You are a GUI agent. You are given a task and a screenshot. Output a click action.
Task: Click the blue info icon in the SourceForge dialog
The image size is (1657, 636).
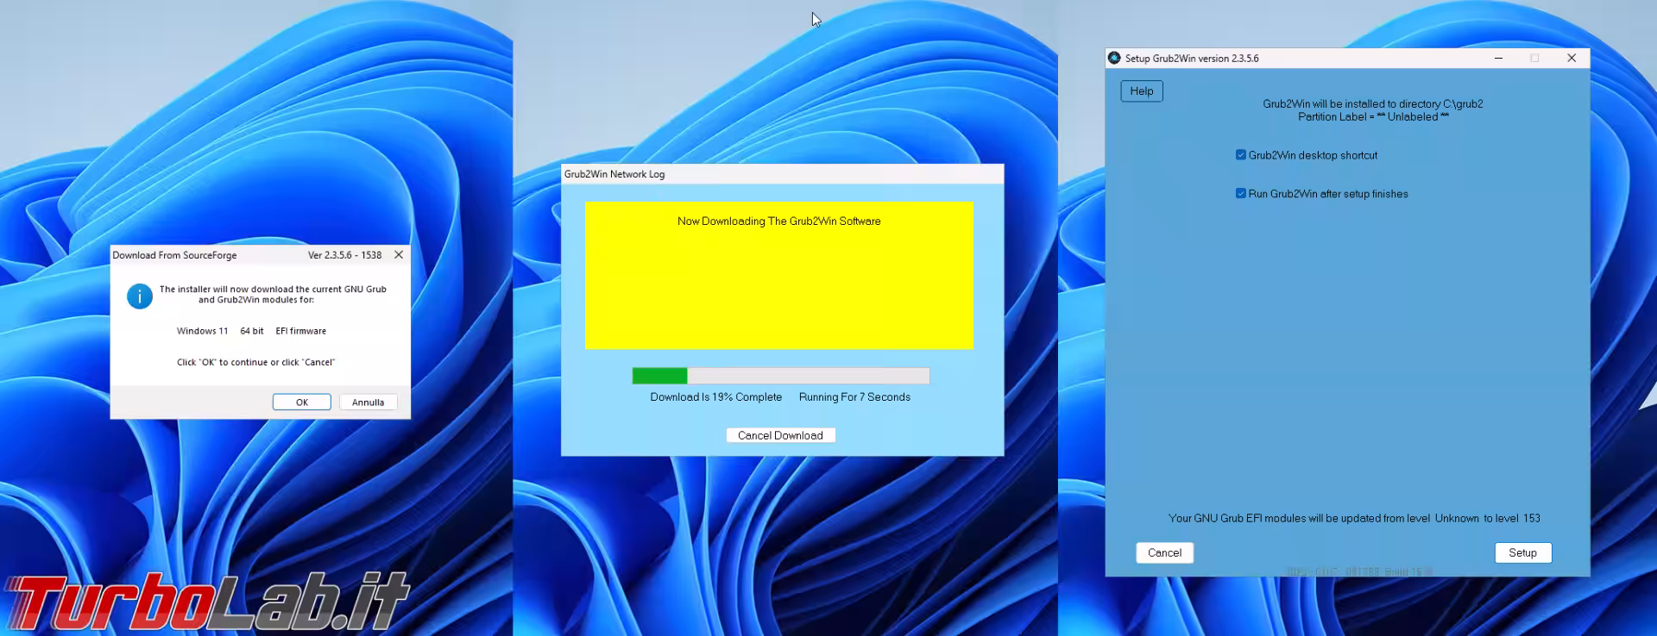140,296
